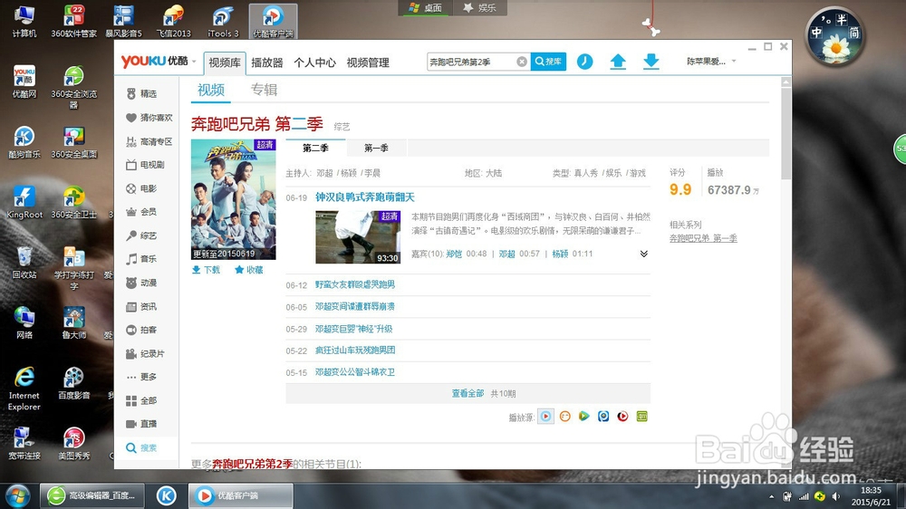This screenshot has height=509, width=906.
Task: Open 动漫 sidebar category
Action: 142,283
